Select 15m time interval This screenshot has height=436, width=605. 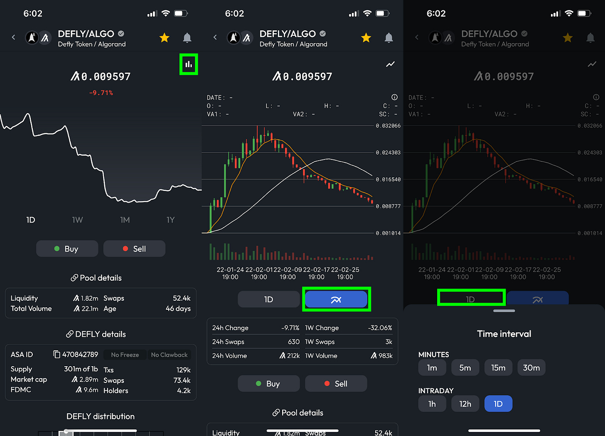pyautogui.click(x=498, y=367)
